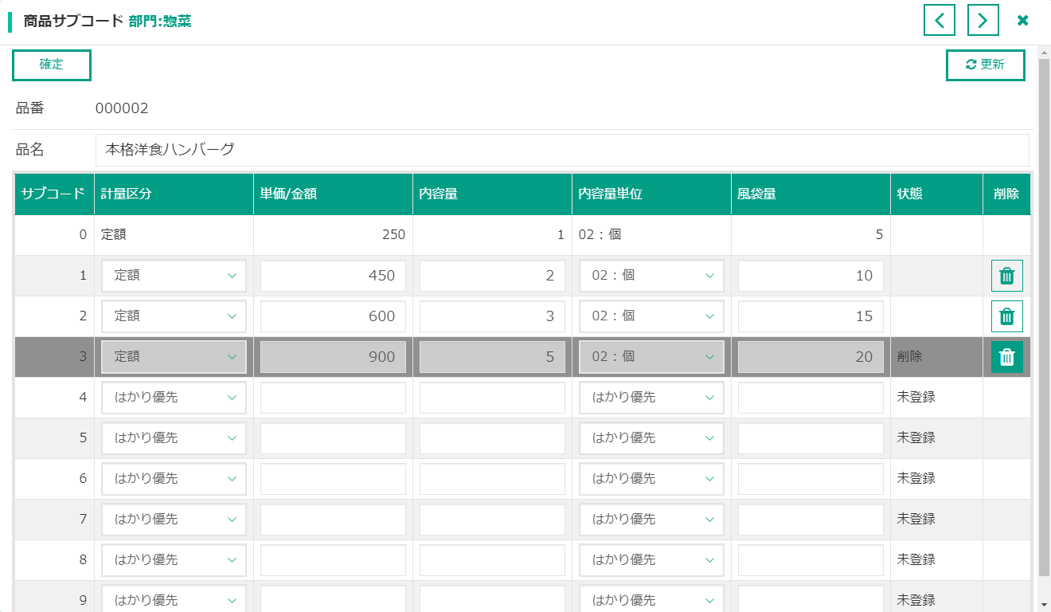The width and height of the screenshot is (1051, 612).
Task: Click 内容量 field for subcode 7
Action: click(492, 519)
